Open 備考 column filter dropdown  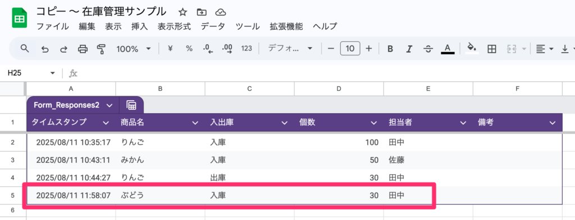point(553,123)
